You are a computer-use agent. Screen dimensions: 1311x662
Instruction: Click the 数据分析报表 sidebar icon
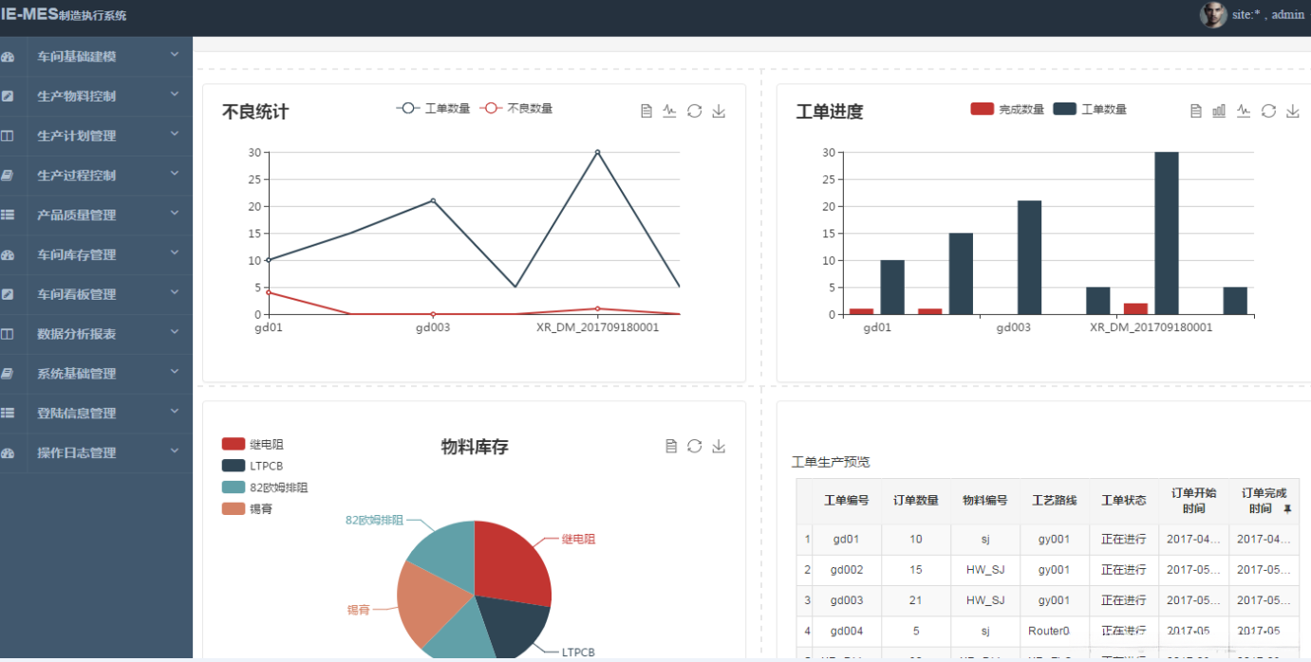tap(8, 334)
